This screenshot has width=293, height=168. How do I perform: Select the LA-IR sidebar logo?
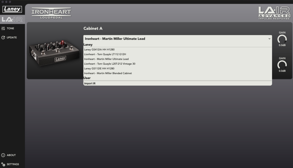[12, 19]
